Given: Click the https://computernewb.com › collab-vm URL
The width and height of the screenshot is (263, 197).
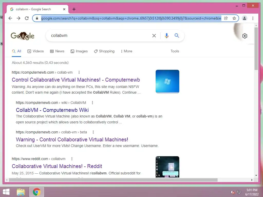Looking at the screenshot, I should coord(42,72).
